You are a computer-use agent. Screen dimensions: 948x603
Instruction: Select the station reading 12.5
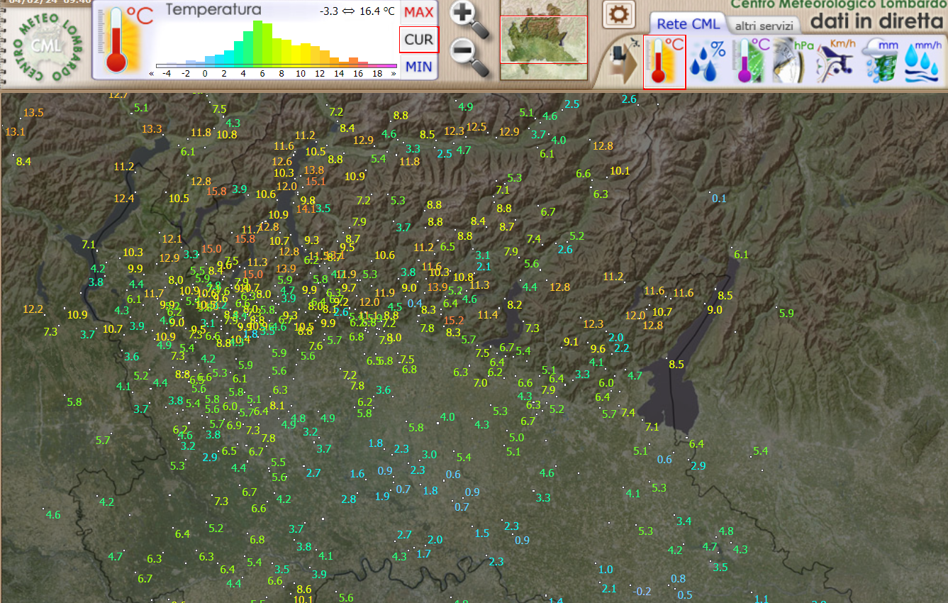476,126
